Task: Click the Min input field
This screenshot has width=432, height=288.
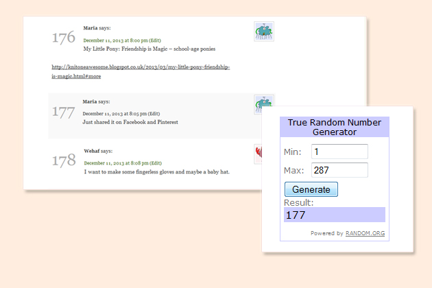Action: pyautogui.click(x=339, y=152)
